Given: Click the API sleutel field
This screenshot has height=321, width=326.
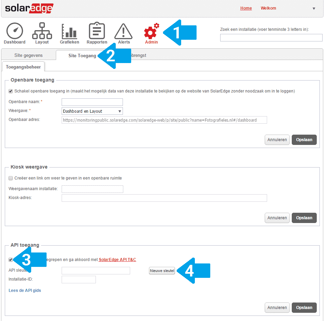Looking at the screenshot, I should (96, 271).
